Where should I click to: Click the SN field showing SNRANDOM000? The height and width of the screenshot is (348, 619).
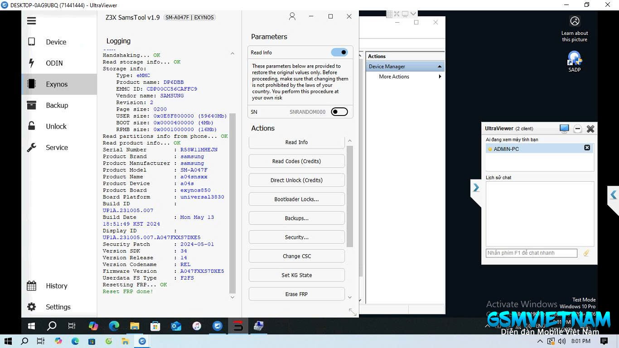coord(308,112)
